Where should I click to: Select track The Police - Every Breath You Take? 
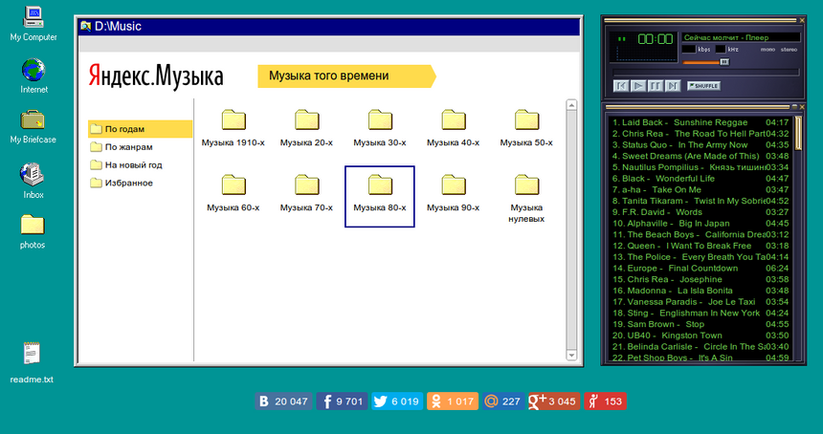coord(701,257)
